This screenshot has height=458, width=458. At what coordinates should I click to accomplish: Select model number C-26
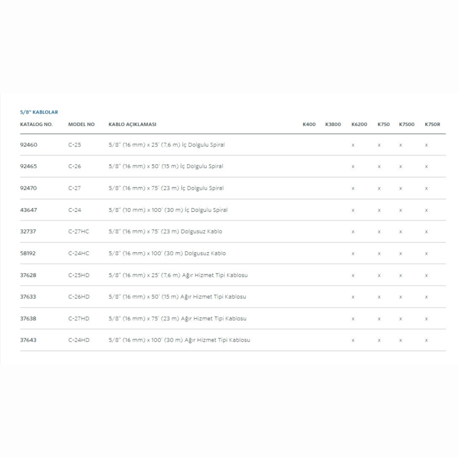click(74, 167)
